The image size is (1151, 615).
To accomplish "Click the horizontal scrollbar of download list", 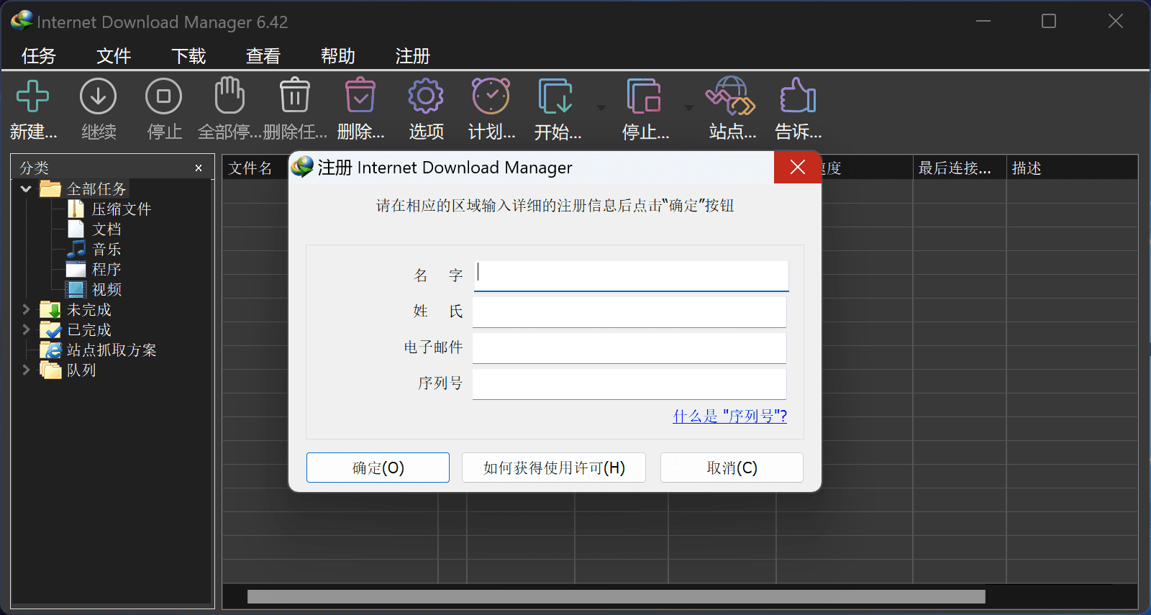I will 616,596.
